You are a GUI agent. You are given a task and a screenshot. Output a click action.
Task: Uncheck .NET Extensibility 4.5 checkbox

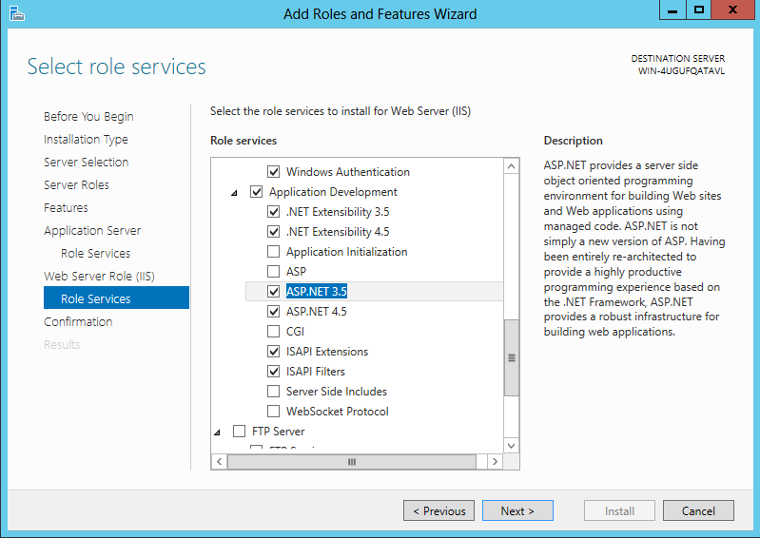tap(273, 232)
